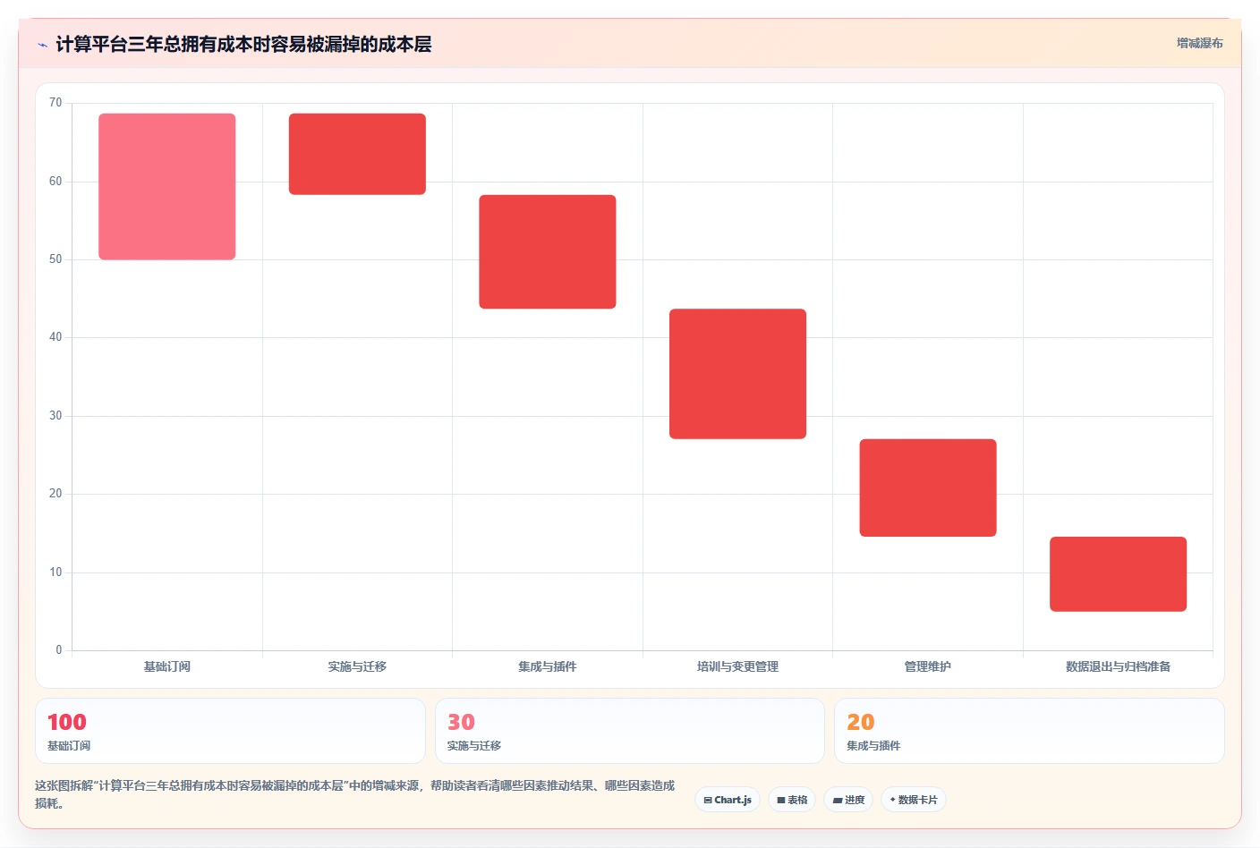Click the x-axis label 管理维护
The height and width of the screenshot is (848, 1260).
(x=928, y=666)
